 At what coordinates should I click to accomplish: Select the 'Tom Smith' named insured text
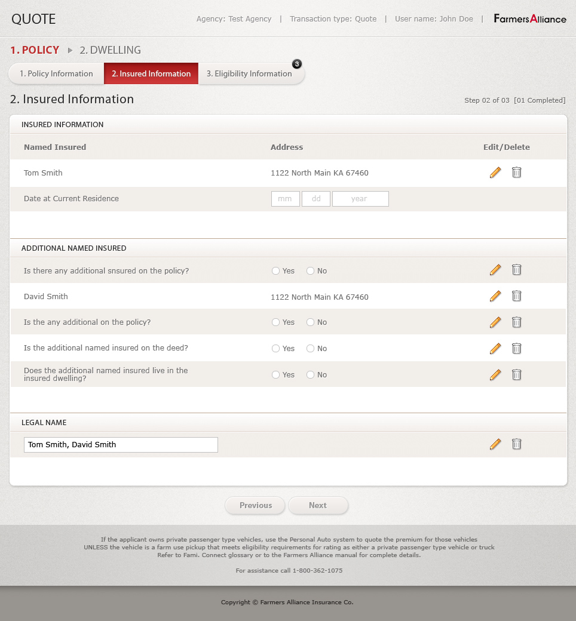click(x=43, y=173)
